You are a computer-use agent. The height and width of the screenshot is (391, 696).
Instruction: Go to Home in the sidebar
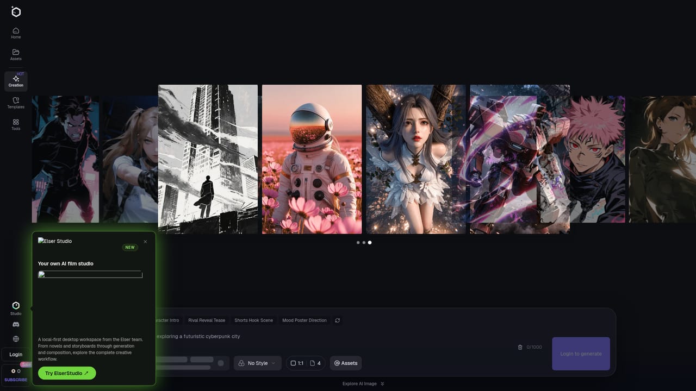coord(16,33)
